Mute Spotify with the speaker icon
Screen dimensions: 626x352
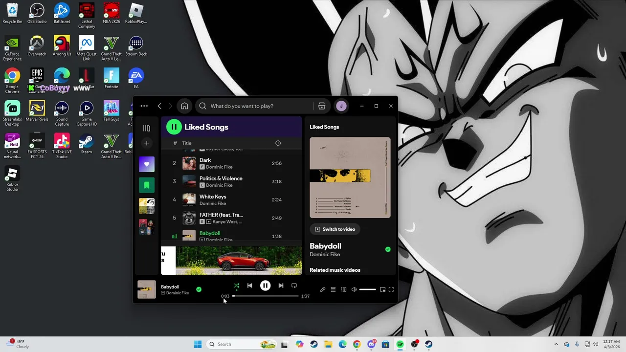(354, 289)
